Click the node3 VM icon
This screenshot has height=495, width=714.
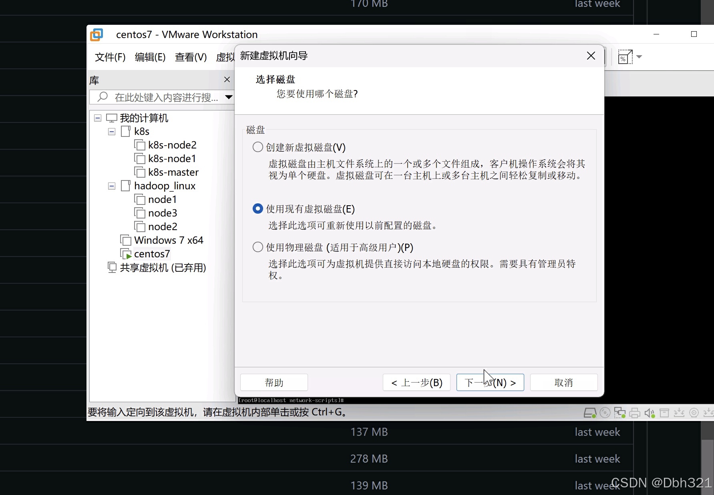(x=139, y=213)
